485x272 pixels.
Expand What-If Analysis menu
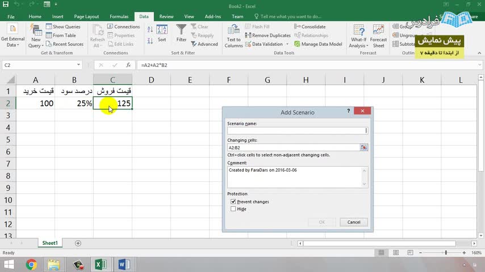pyautogui.click(x=358, y=36)
